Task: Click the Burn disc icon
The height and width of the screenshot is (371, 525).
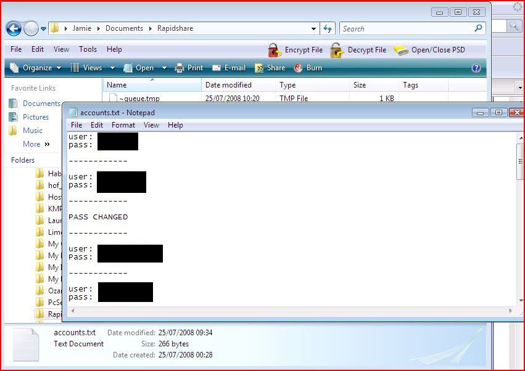Action: [x=299, y=68]
